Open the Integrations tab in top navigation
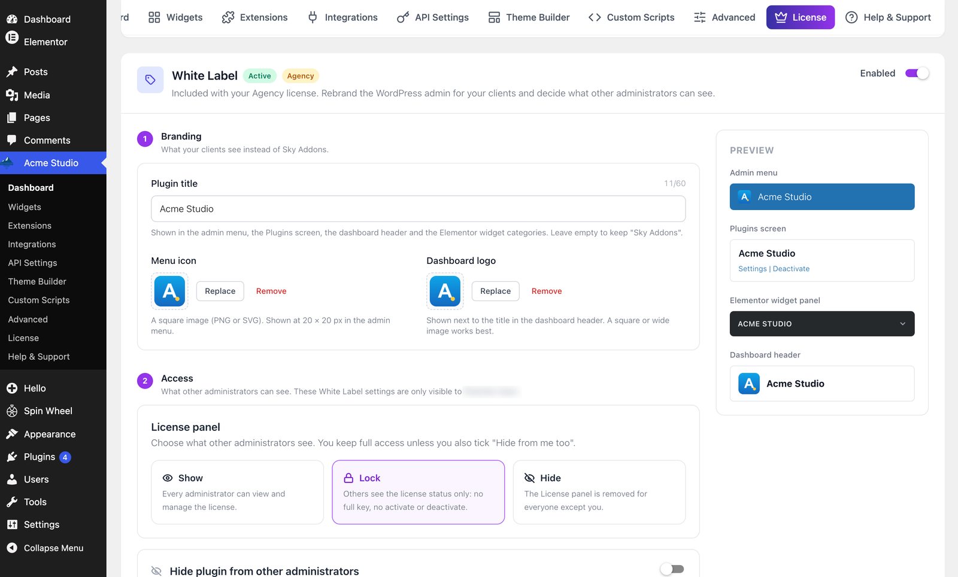The image size is (958, 577). tap(342, 17)
